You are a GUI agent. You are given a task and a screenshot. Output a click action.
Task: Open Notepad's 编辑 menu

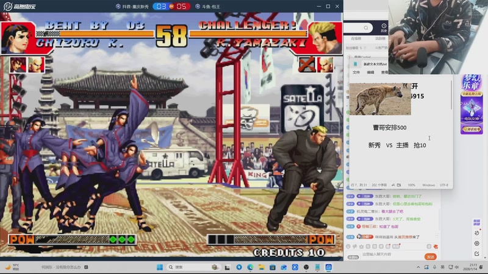click(370, 72)
